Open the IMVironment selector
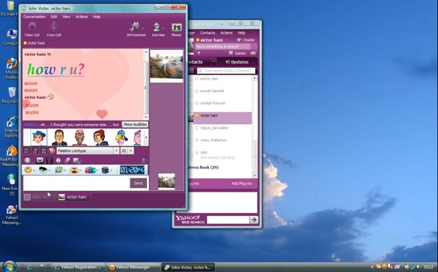Screen dimensions: 438x272 click(x=136, y=28)
